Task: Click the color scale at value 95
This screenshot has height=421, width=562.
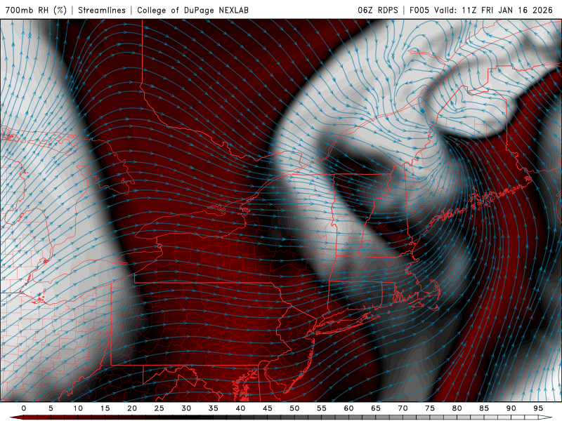Action: (x=538, y=417)
